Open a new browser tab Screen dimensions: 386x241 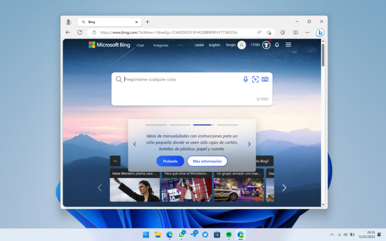tap(147, 22)
